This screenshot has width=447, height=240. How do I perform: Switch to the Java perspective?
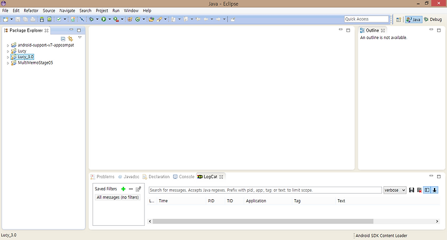click(x=413, y=19)
